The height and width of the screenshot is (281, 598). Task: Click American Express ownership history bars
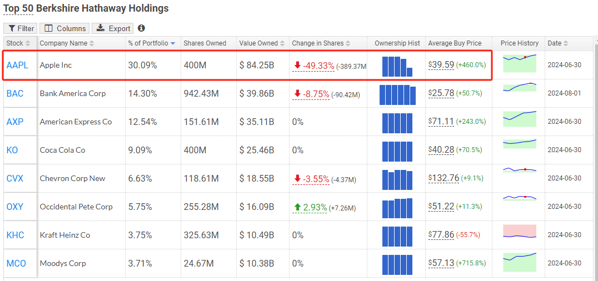397,123
